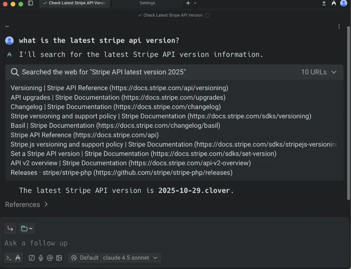Open Changelog Stripe Documentation result
Viewport: 351px width, 269px height.
pyautogui.click(x=116, y=107)
